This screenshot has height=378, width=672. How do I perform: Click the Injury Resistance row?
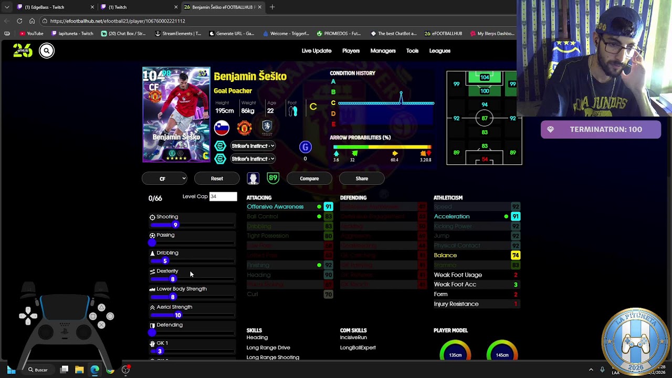pyautogui.click(x=477, y=304)
